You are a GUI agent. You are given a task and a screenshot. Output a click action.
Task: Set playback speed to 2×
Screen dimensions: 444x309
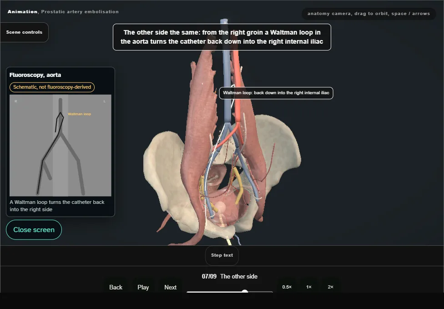(330, 287)
